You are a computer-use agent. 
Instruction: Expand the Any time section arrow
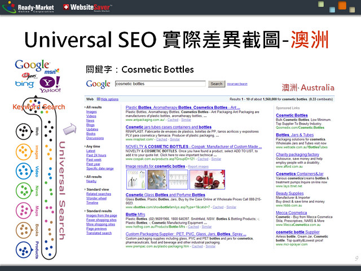(85, 146)
